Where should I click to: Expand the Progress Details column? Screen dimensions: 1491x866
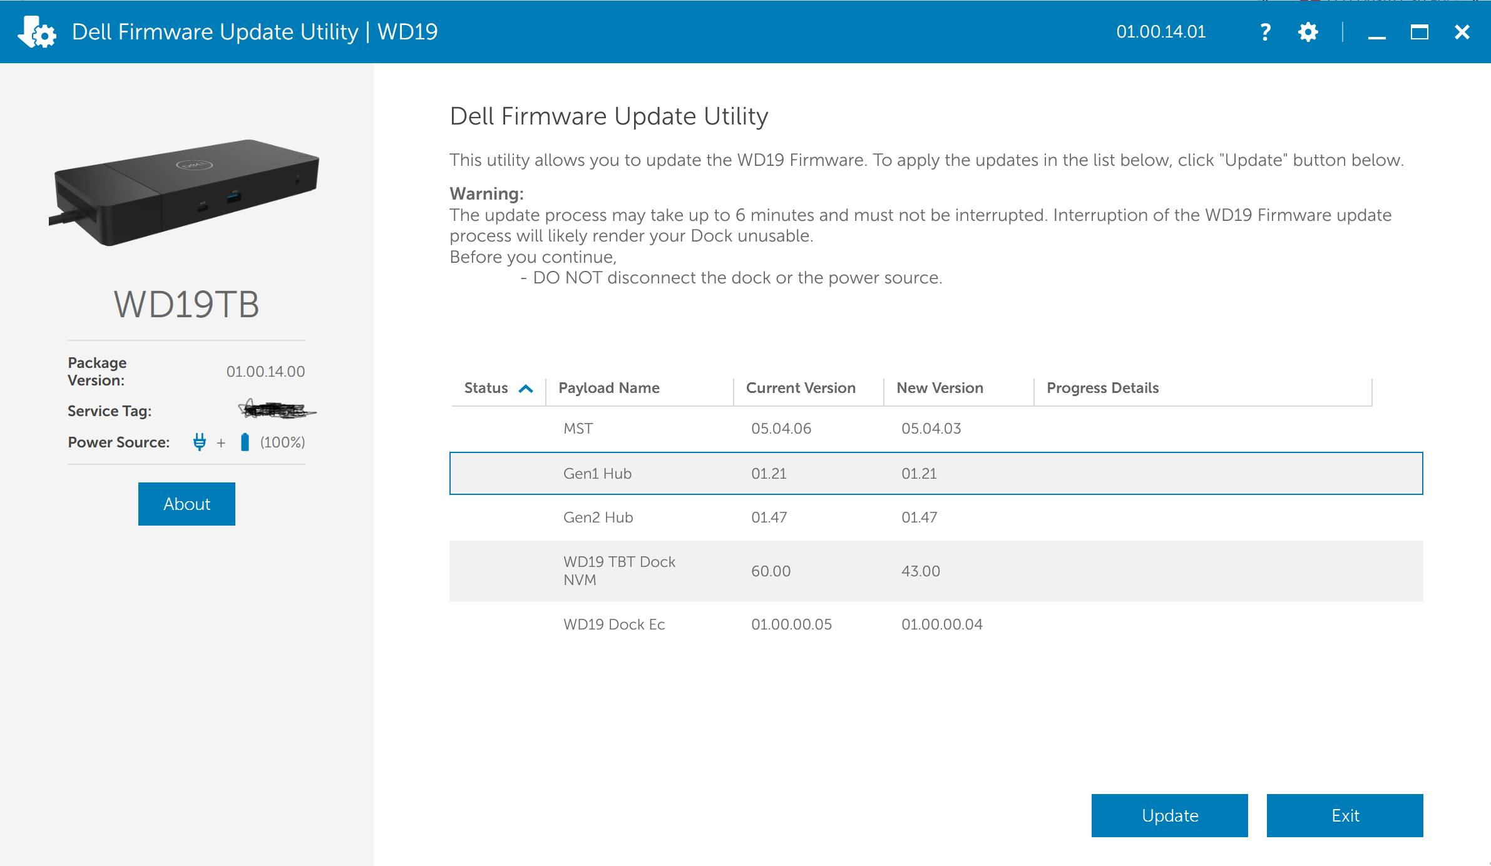(x=1370, y=388)
